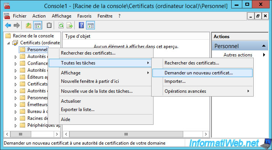Screen dimensions: 272x150
Task: Expand the Racines de tree node
Action: [16, 119]
